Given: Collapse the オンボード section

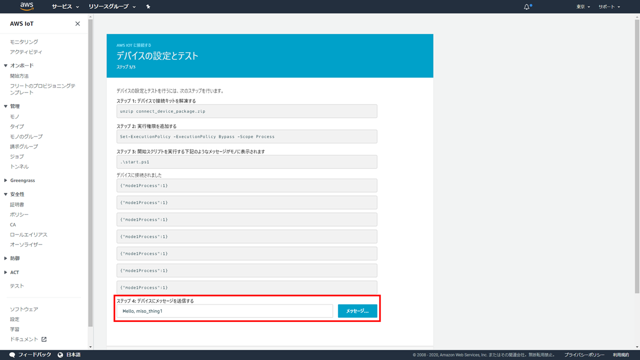Looking at the screenshot, I should point(6,65).
